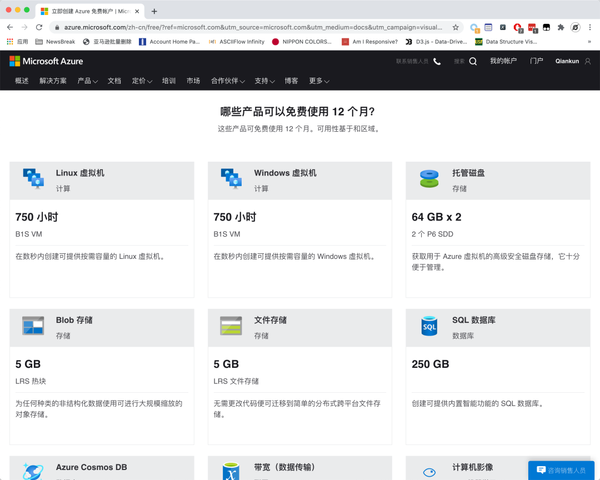Open the Chrome extensions puzzle icon
Viewport: 600px width, 480px height.
(561, 27)
